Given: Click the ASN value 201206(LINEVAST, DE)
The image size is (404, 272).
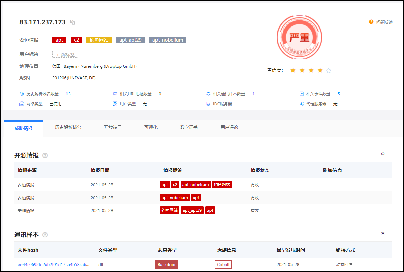Looking at the screenshot, I should point(74,78).
